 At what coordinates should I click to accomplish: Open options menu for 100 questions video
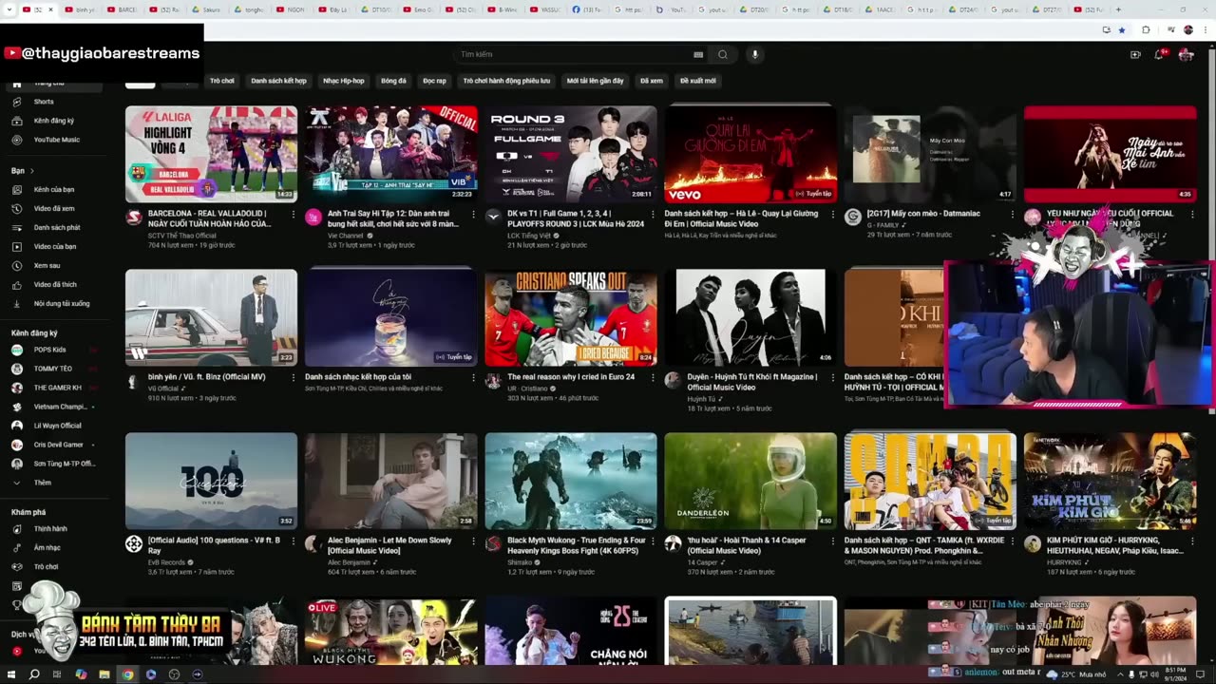point(294,541)
